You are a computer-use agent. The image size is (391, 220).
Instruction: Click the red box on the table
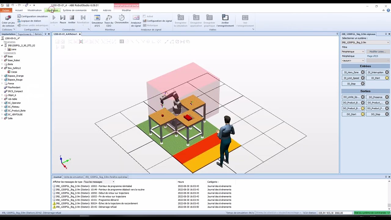(188, 117)
